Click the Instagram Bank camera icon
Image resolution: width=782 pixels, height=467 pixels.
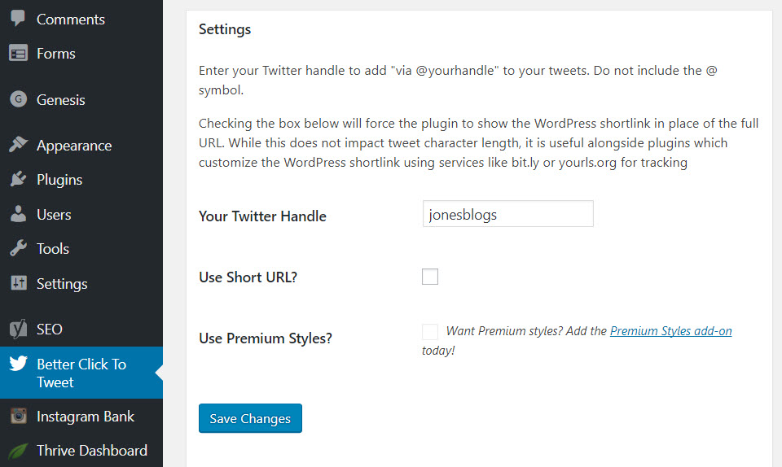click(18, 417)
